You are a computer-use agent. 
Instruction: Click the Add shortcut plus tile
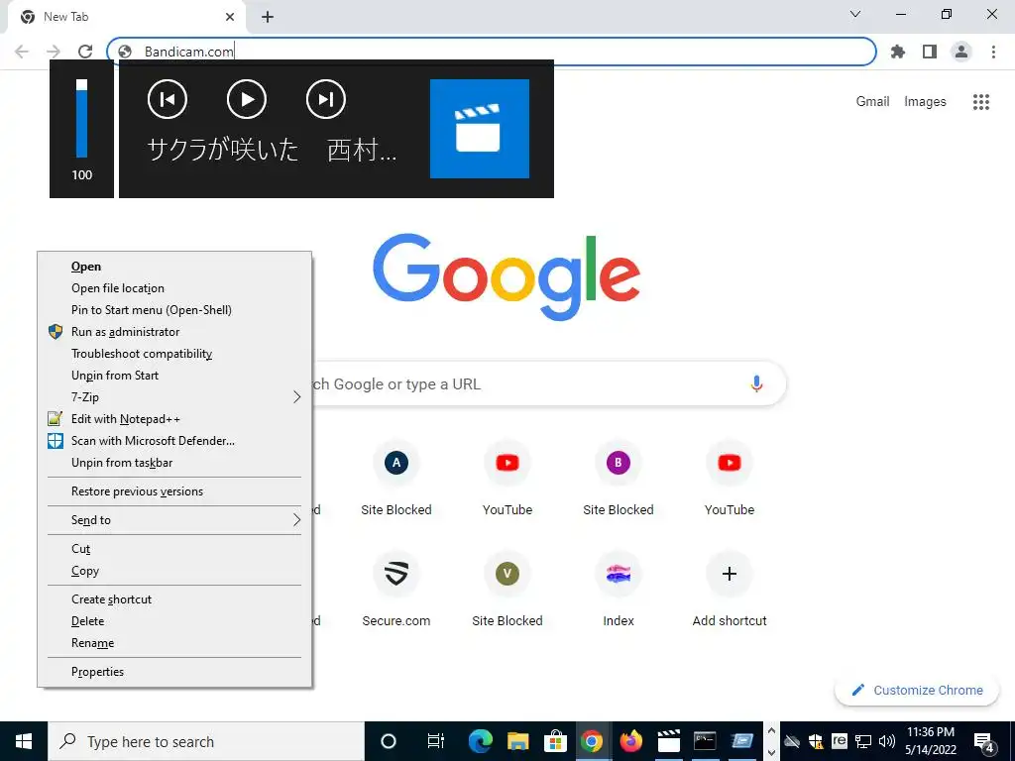pyautogui.click(x=730, y=589)
